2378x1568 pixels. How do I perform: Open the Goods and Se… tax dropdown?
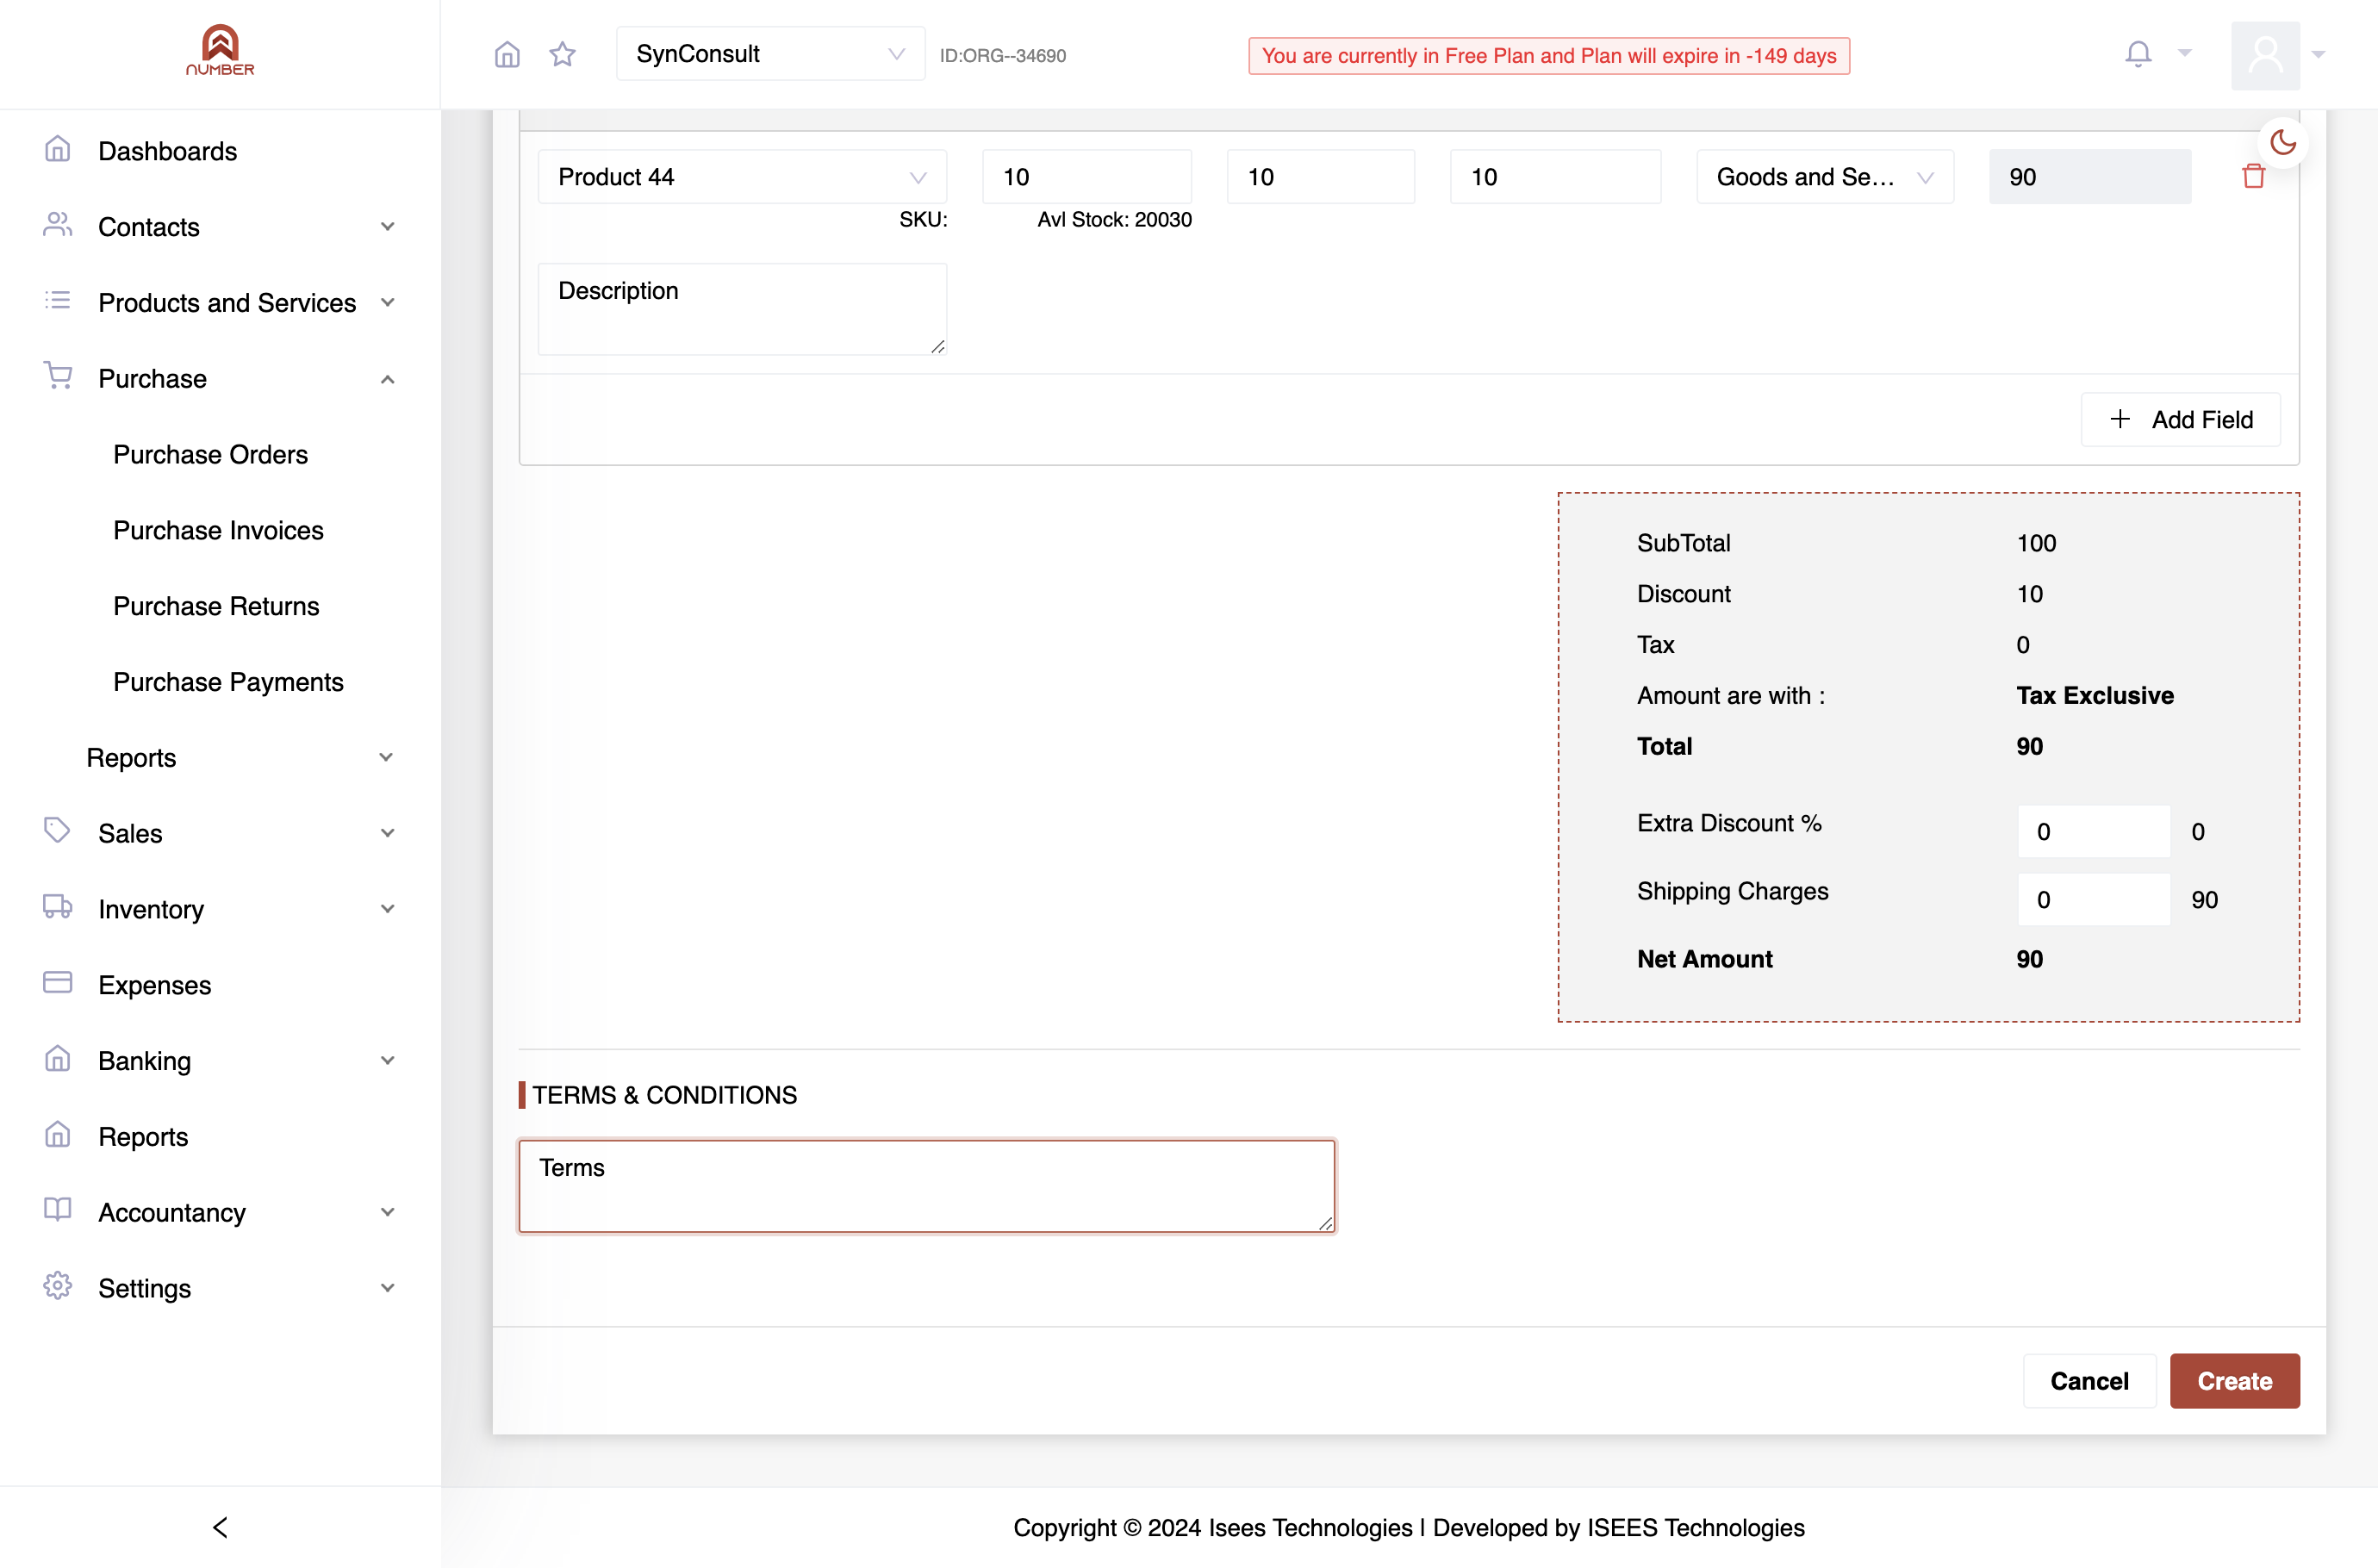pyautogui.click(x=1825, y=177)
